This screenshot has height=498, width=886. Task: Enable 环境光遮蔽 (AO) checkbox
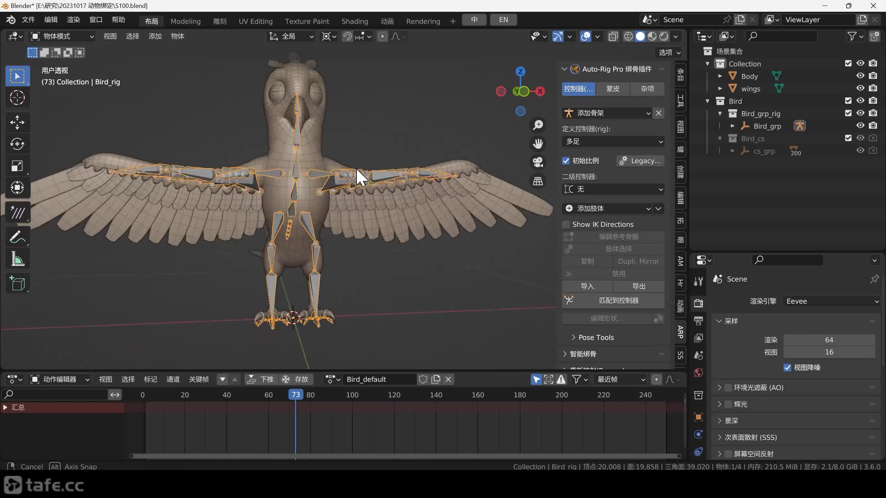(728, 388)
